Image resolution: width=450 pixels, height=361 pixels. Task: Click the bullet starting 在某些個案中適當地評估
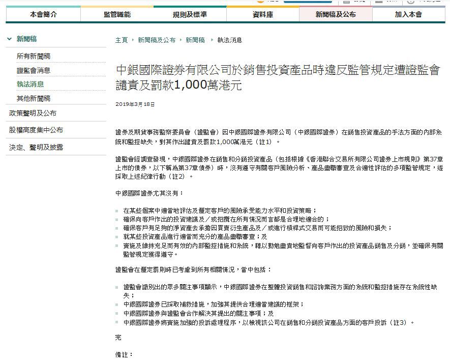(220, 210)
